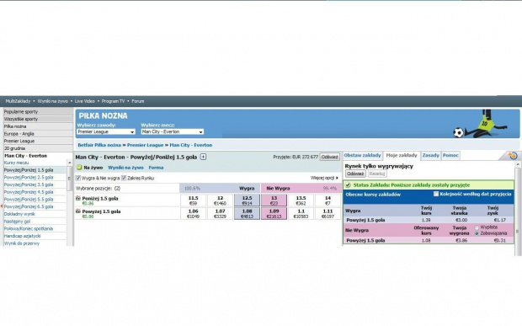This screenshot has width=522, height=326.
Task: Click lay odds 1.09 for Powyżej 1.5 gola
Action: click(274, 213)
